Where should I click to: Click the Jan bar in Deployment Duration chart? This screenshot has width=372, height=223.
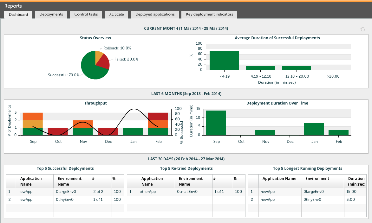314,129
